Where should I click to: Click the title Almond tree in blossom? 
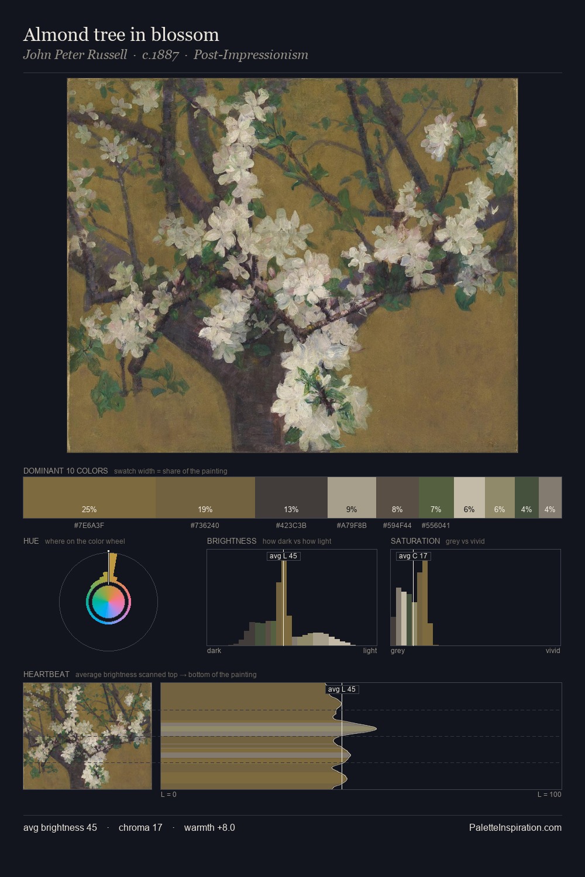coord(121,34)
